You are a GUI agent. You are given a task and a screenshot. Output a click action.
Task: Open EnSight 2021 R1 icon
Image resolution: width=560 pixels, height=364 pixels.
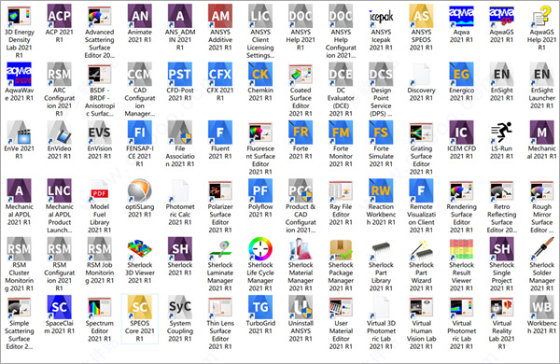click(x=502, y=75)
